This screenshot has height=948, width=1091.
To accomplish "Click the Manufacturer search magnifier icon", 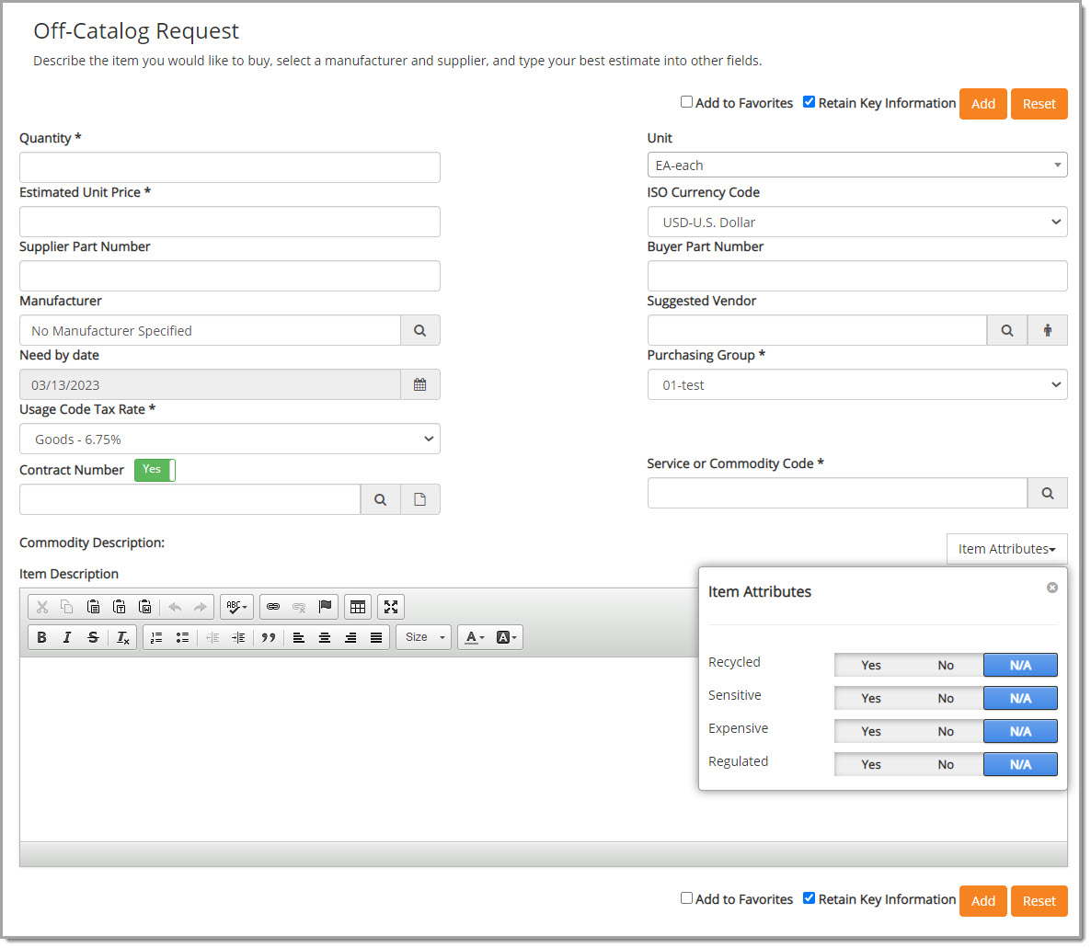I will (419, 331).
